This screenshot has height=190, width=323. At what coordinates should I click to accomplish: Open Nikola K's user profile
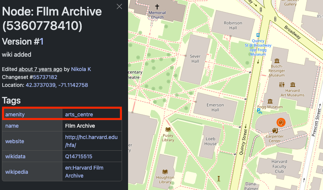(x=81, y=69)
